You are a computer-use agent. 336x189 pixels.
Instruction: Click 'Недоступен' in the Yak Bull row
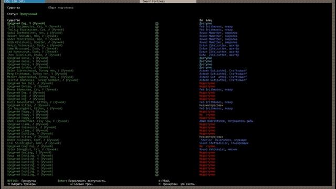point(207,83)
